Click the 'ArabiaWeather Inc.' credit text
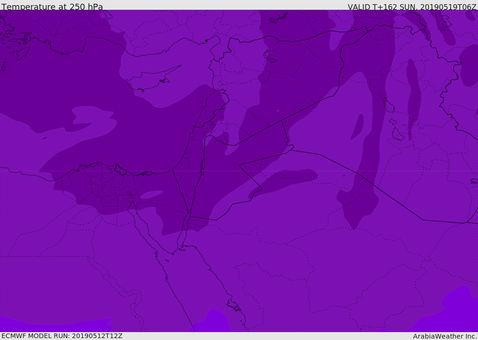This screenshot has width=478, height=340. (444, 336)
